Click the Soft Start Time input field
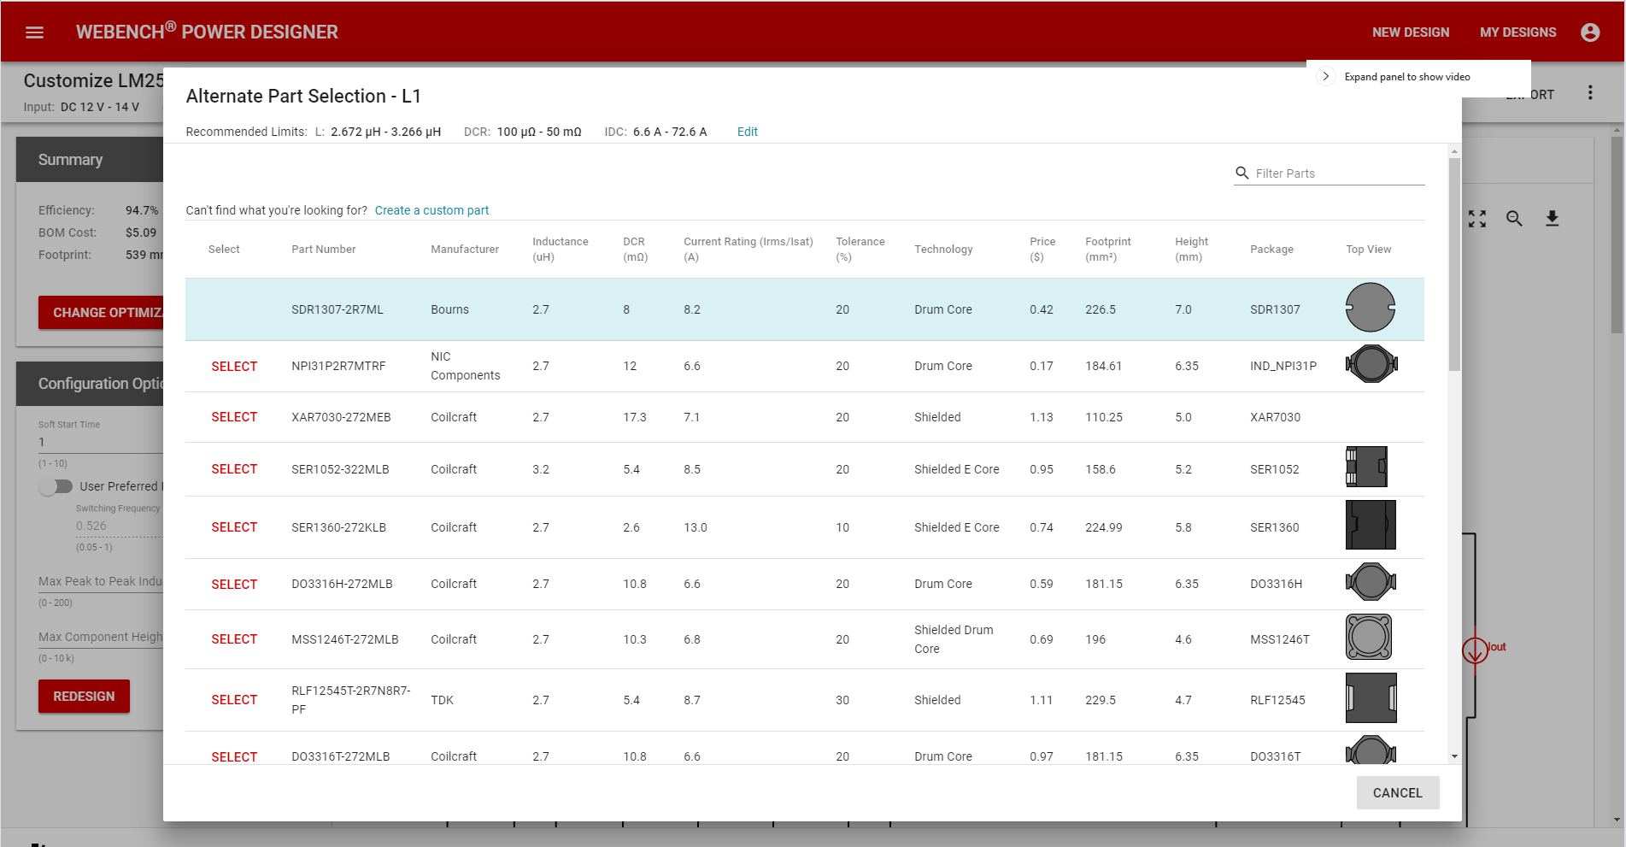The width and height of the screenshot is (1626, 847). [101, 442]
